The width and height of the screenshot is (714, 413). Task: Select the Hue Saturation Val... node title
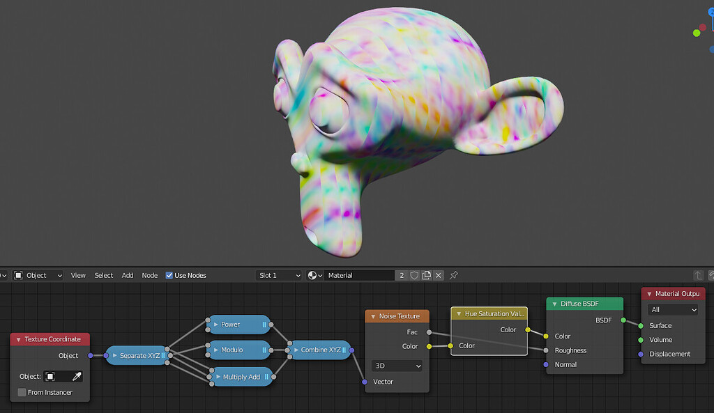pos(494,314)
